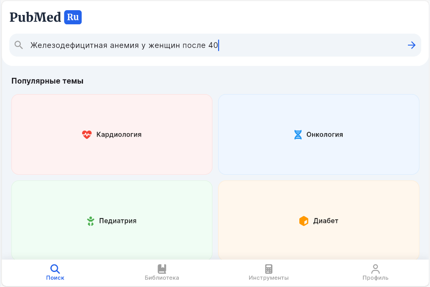Click the blue Ru badge next to PubMed
The height and width of the screenshot is (287, 430).
coord(72,17)
